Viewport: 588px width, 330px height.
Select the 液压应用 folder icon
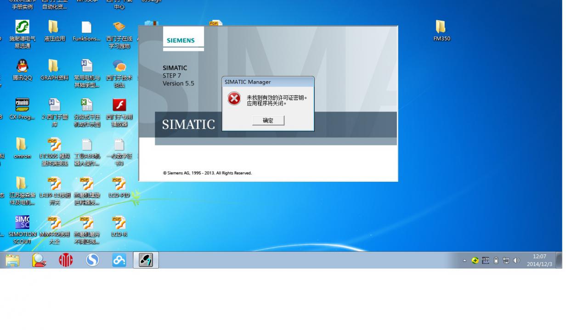(x=54, y=31)
